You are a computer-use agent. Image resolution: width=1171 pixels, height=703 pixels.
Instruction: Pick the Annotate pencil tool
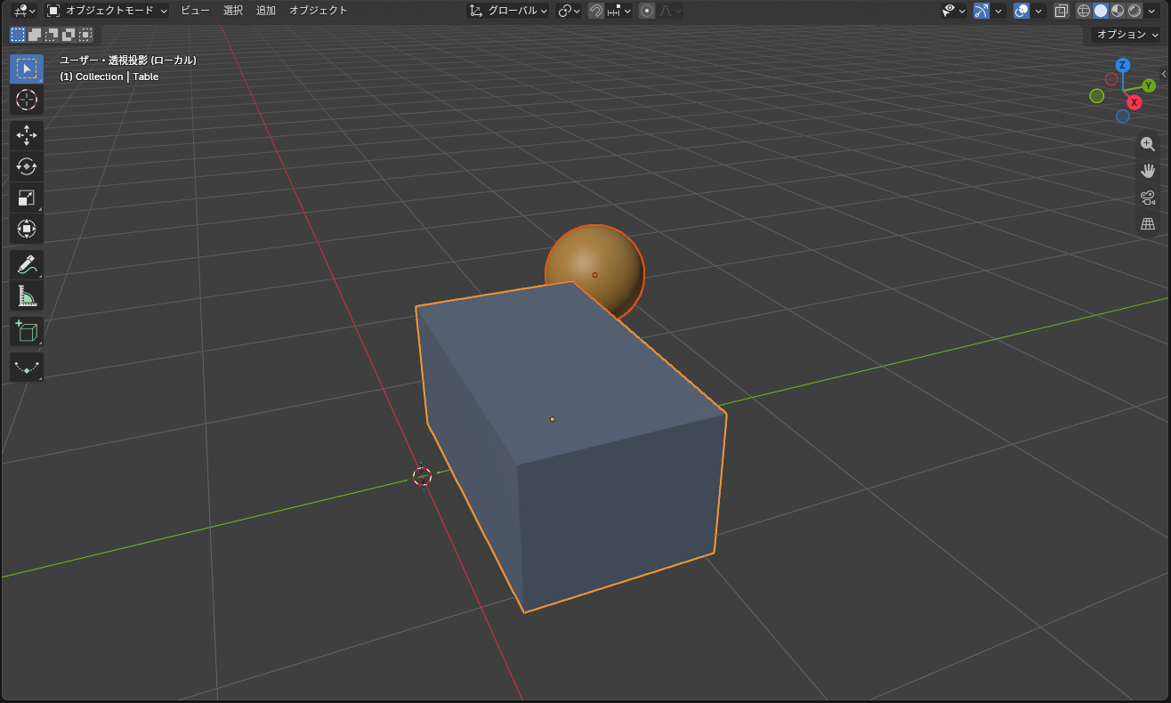pyautogui.click(x=27, y=264)
